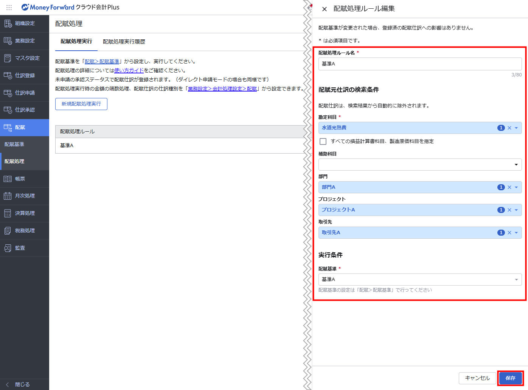Clear the プロジェクト selection with X
Image resolution: width=528 pixels, height=390 pixels.
pyautogui.click(x=509, y=210)
